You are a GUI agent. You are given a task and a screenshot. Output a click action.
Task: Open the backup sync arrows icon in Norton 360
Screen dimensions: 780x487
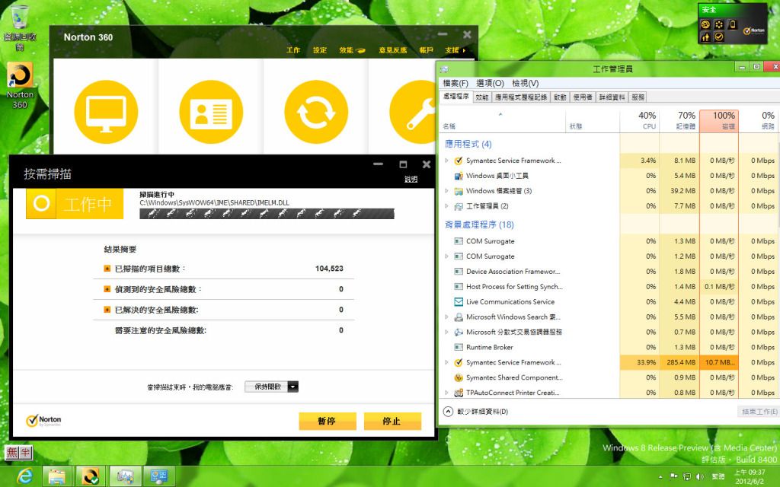click(316, 112)
